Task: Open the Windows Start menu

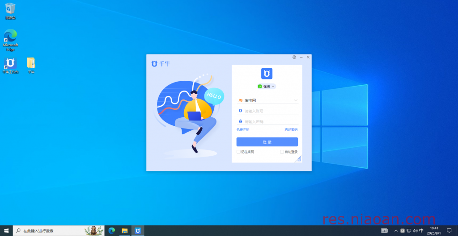Action: (x=6, y=231)
